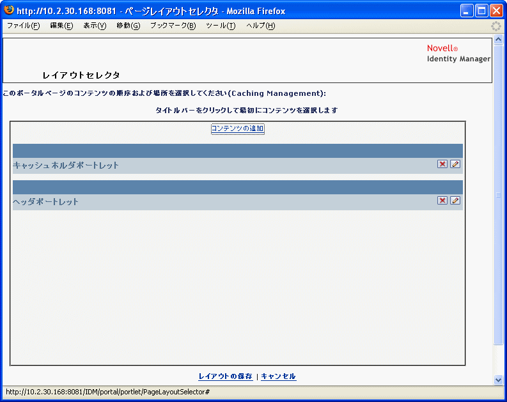Edit the ヘッダポートレット portlet with pencil icon

[455, 200]
